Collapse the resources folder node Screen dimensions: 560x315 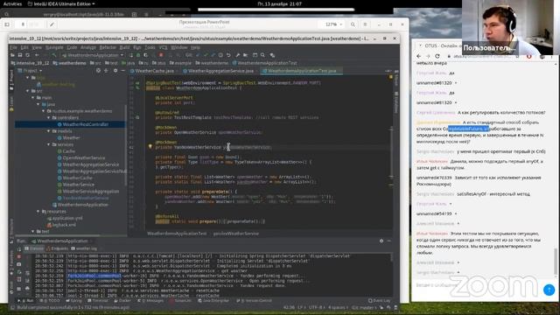pyautogui.click(x=38, y=212)
